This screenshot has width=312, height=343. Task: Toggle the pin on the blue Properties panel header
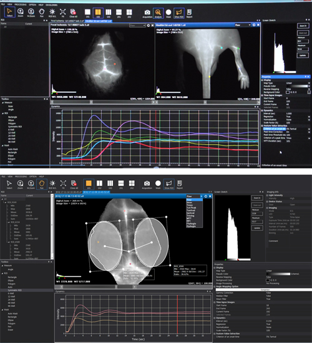coord(305,77)
